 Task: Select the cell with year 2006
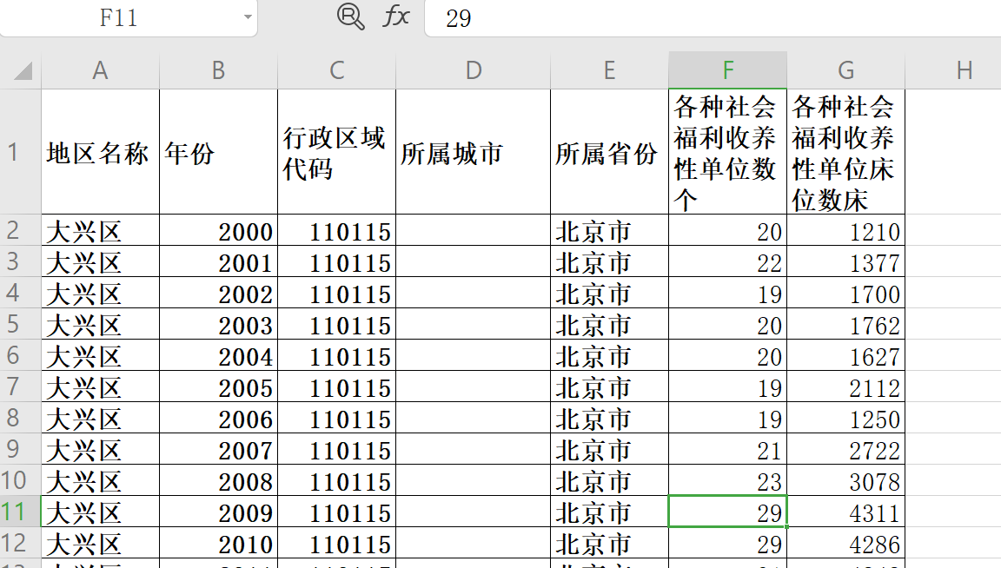click(x=218, y=418)
